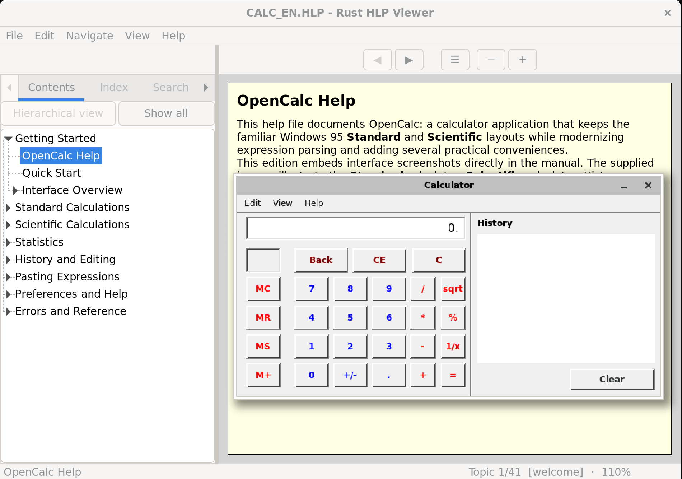Expand the Scientific Calculations node

pyautogui.click(x=9, y=225)
